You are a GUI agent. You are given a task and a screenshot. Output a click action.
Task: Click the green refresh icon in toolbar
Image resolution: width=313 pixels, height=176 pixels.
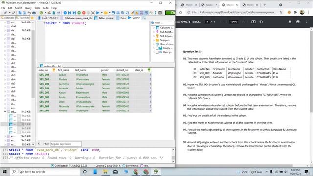point(41,13)
